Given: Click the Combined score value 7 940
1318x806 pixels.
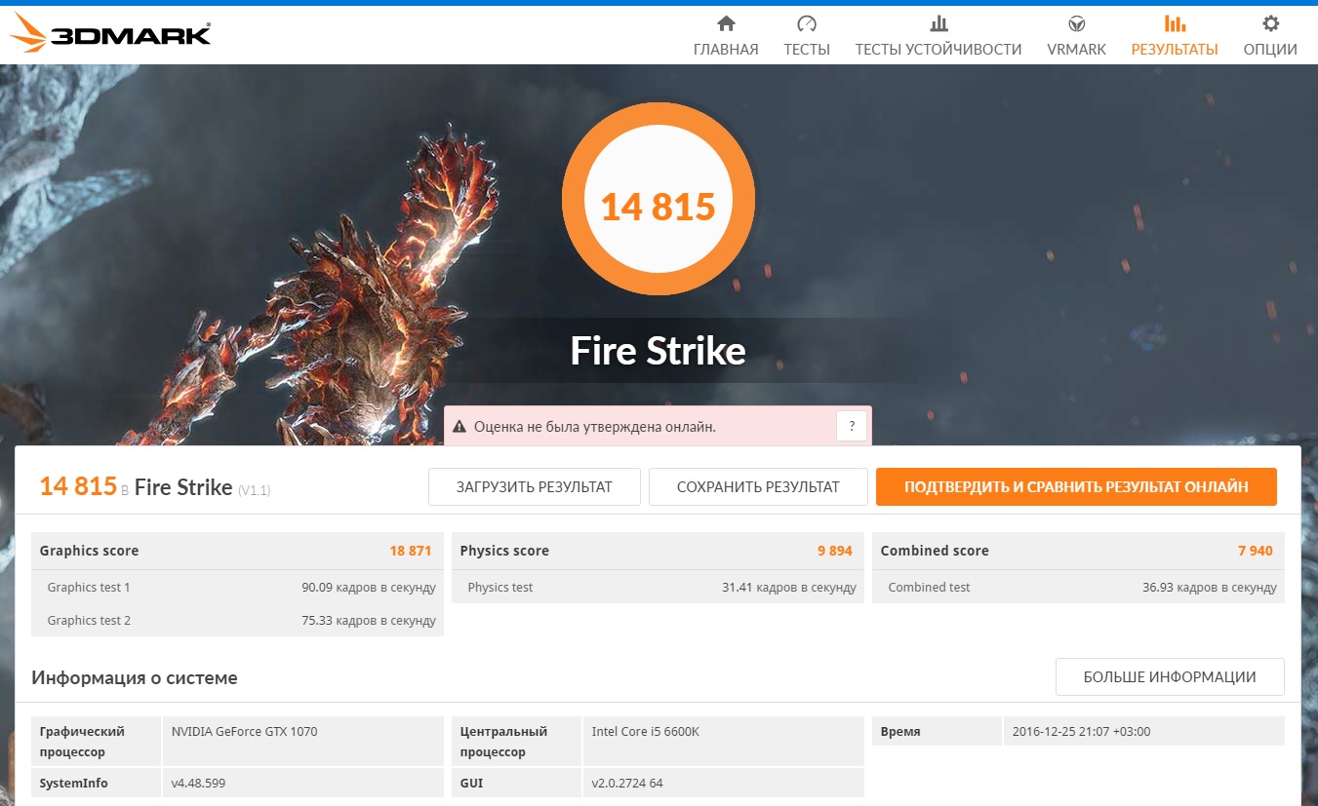Looking at the screenshot, I should click(x=1256, y=551).
